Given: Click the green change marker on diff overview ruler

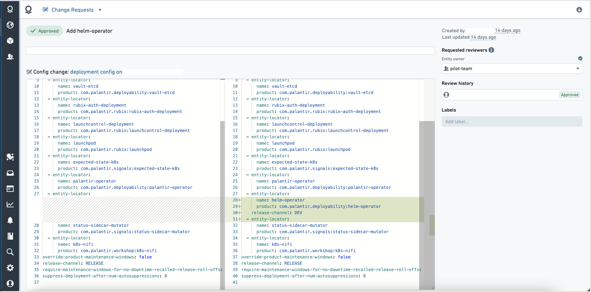Looking at the screenshot, I should 432,225.
